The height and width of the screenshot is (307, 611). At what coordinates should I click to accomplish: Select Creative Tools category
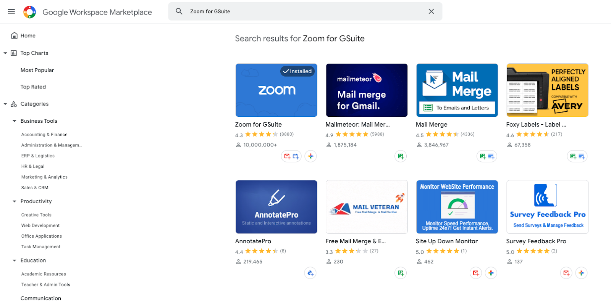point(36,215)
